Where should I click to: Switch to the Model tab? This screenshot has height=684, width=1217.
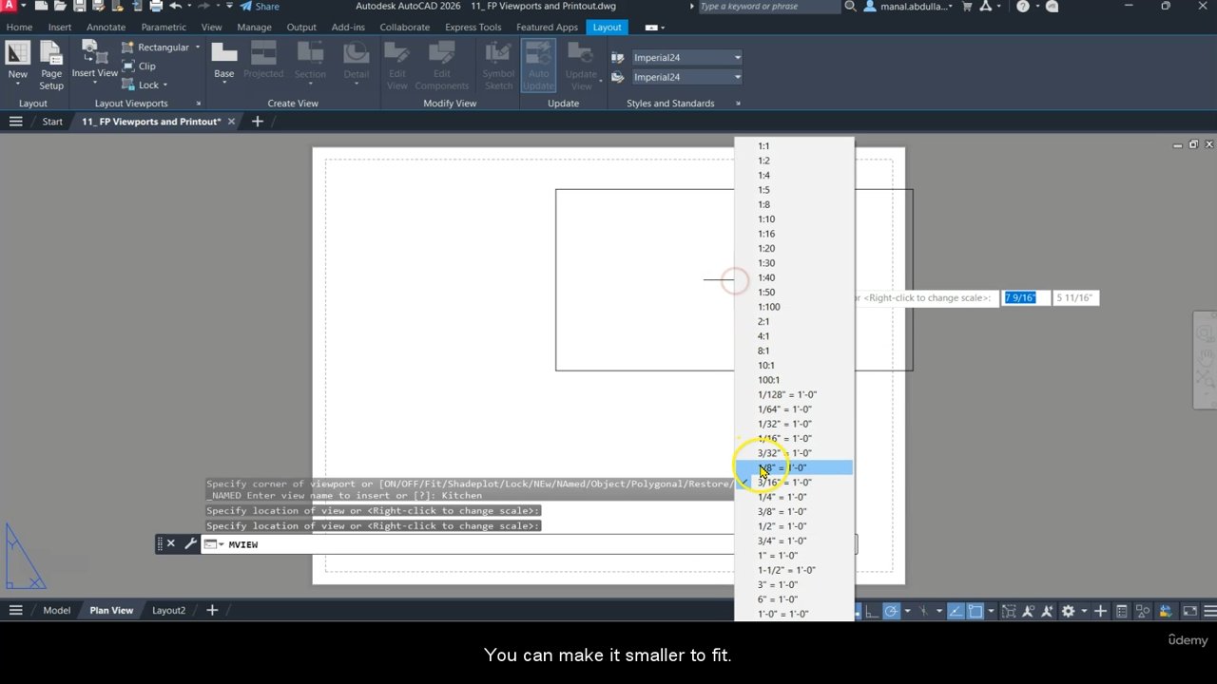(x=56, y=610)
